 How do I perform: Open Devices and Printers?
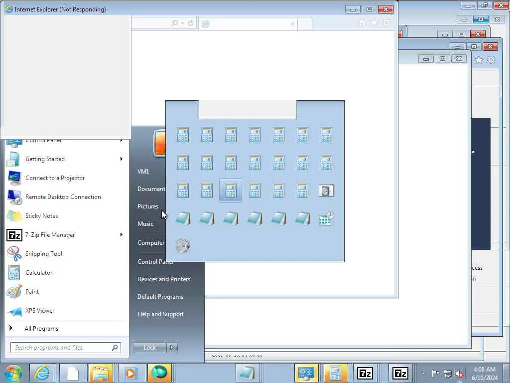163,279
